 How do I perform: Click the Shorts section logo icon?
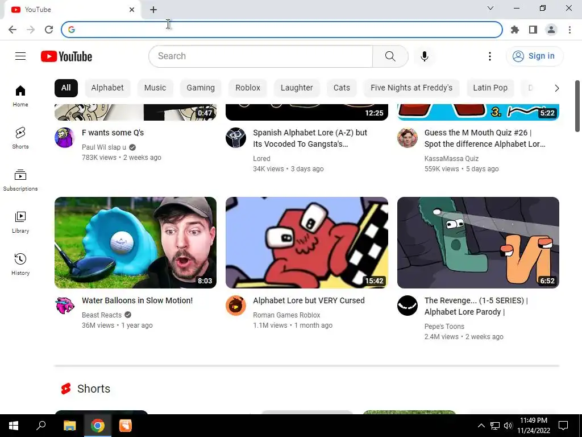(x=66, y=389)
